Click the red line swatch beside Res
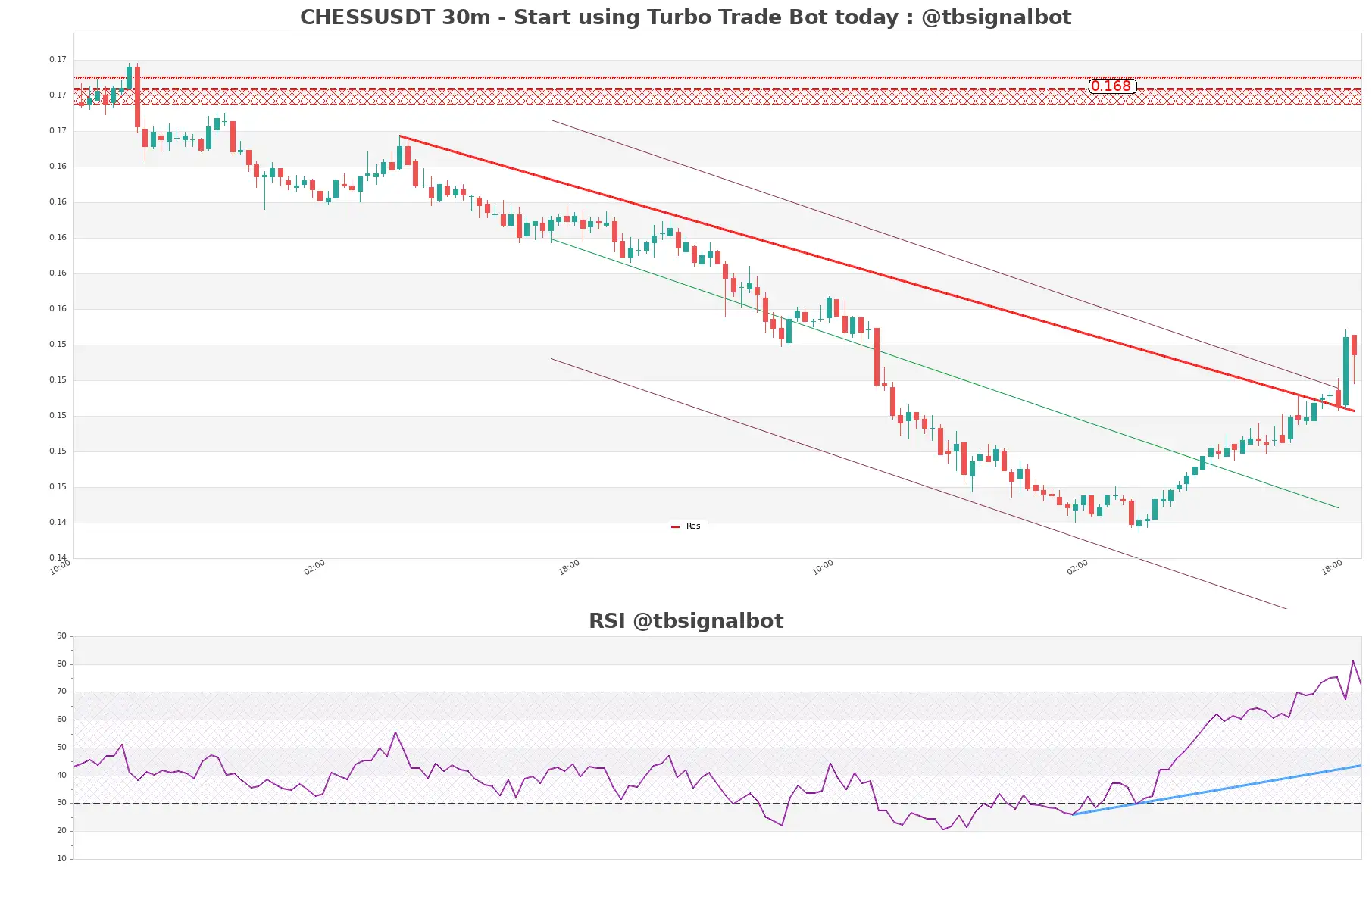The image size is (1372, 915). tap(675, 526)
